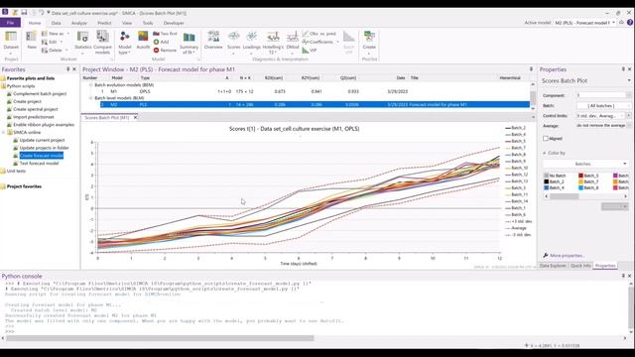Toggle the Aligned checkbox

point(546,139)
